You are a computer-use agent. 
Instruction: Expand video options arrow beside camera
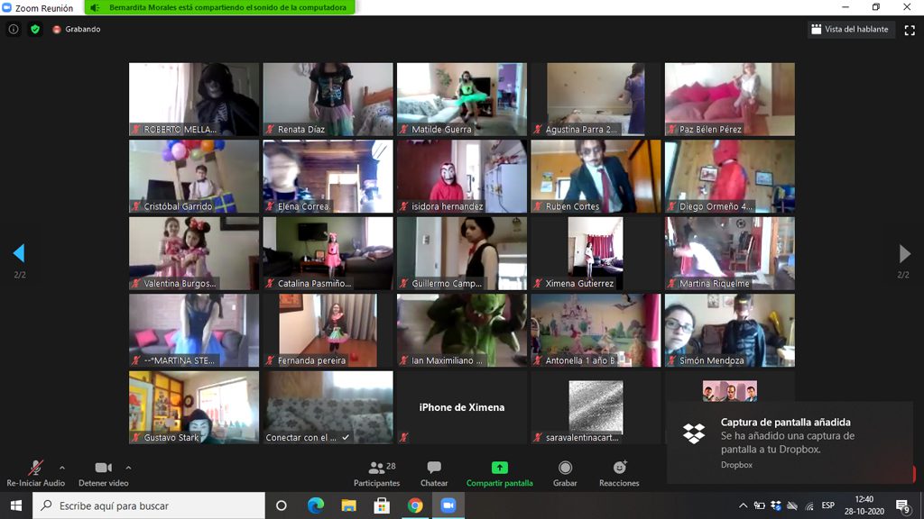[128, 468]
